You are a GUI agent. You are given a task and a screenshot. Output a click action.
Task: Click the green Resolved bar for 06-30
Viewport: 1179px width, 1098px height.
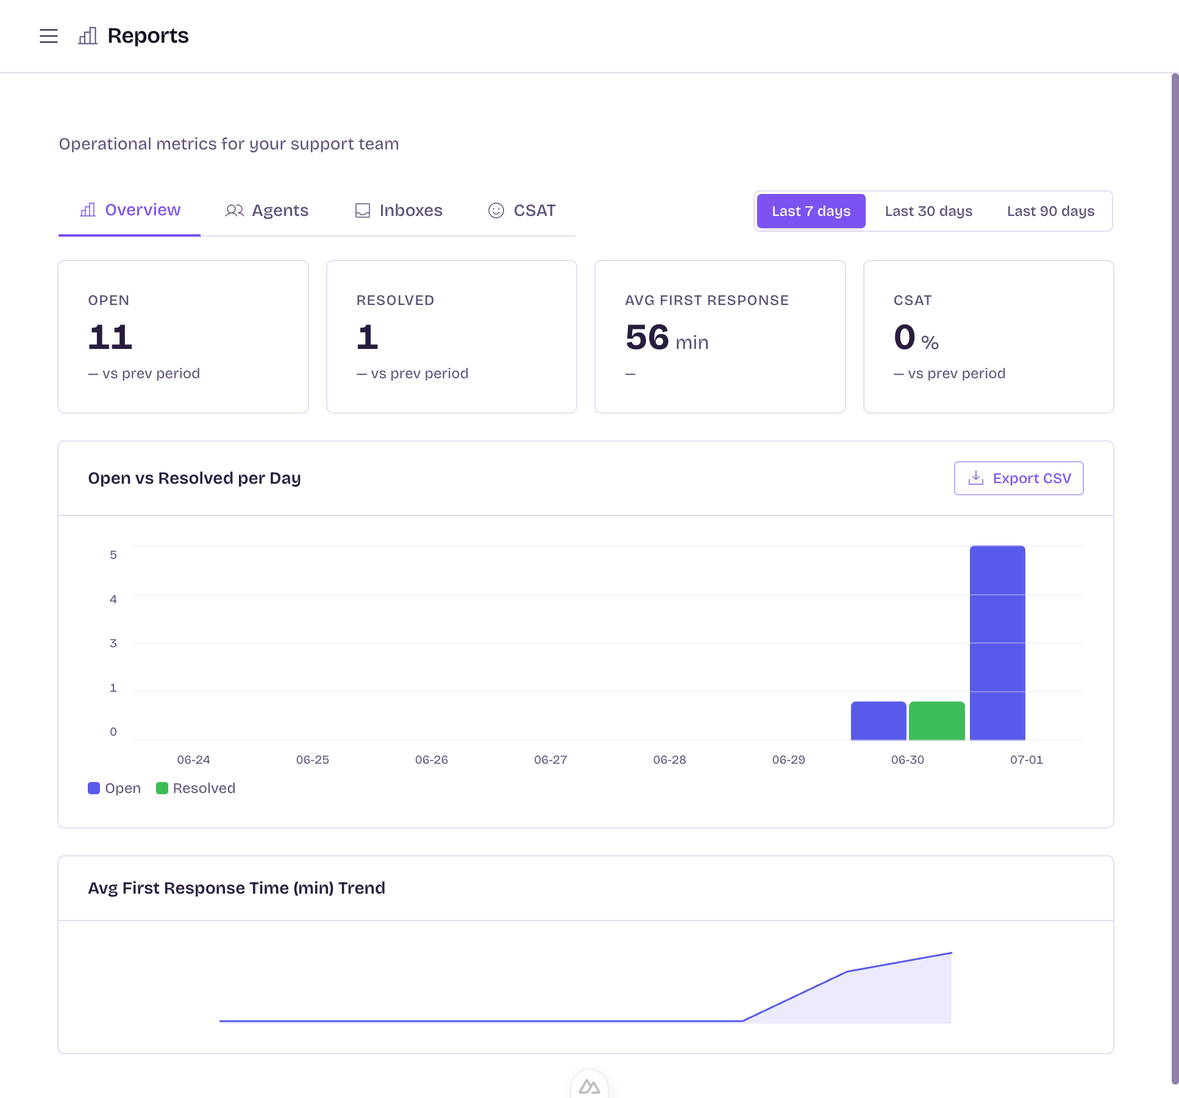937,721
